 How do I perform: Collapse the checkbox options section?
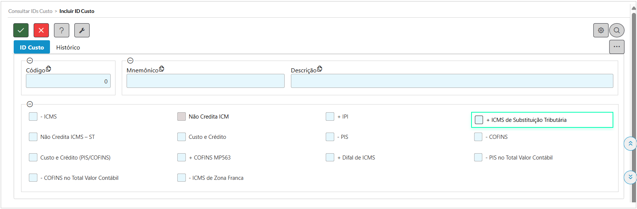[30, 104]
